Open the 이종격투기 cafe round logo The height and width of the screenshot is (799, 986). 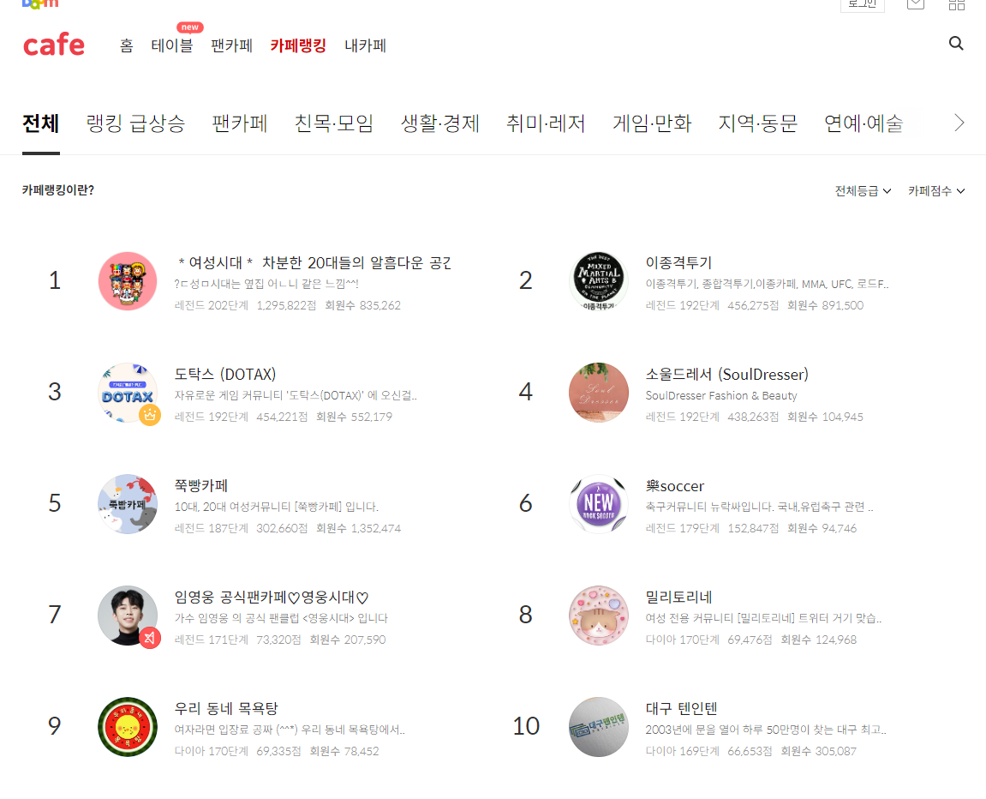click(x=599, y=281)
